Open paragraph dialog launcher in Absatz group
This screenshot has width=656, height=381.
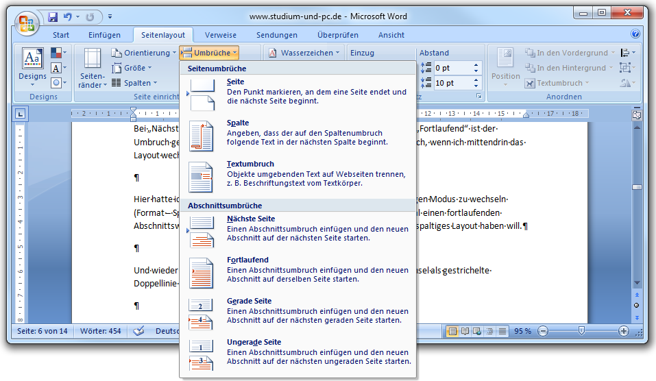pos(479,97)
